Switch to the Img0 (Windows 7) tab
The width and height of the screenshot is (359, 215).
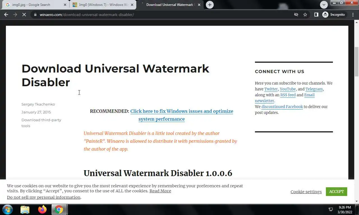(103, 5)
